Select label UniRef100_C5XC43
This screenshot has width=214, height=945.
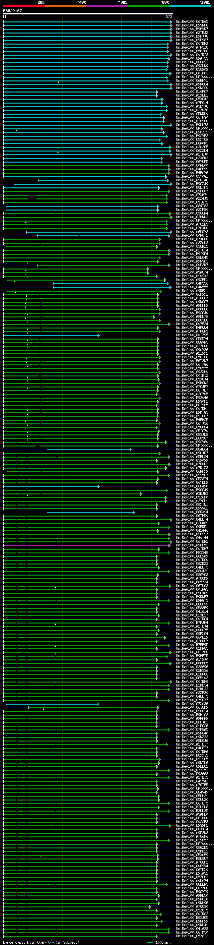pos(192,99)
